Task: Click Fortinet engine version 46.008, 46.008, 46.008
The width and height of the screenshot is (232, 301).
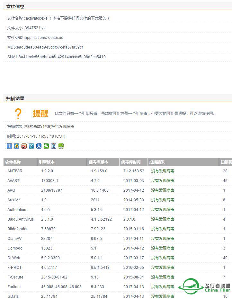Action: tap(61, 287)
